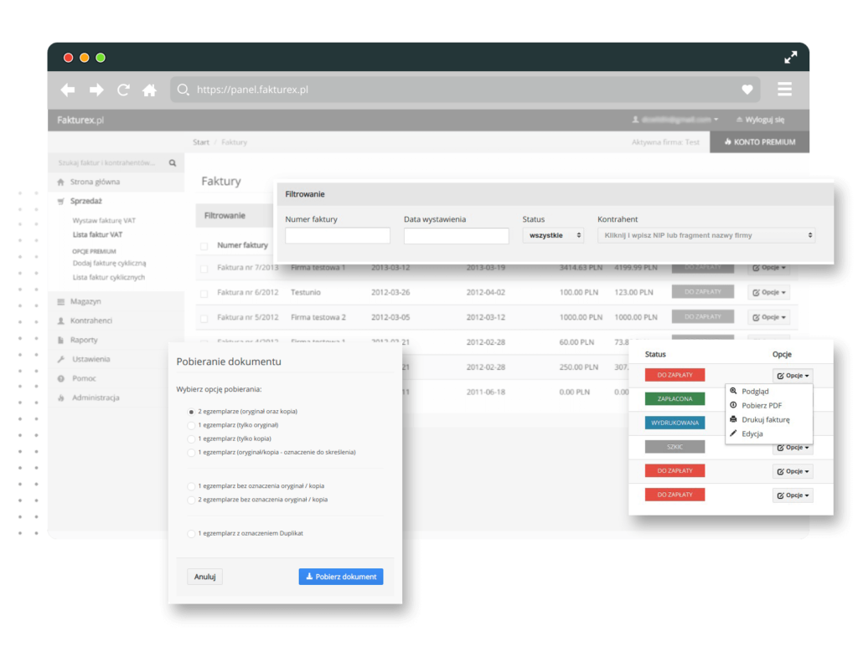Click the 'Numer faktury' filter input field

(338, 236)
